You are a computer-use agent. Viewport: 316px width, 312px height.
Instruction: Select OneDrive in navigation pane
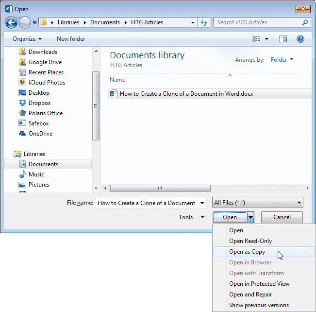pos(40,134)
